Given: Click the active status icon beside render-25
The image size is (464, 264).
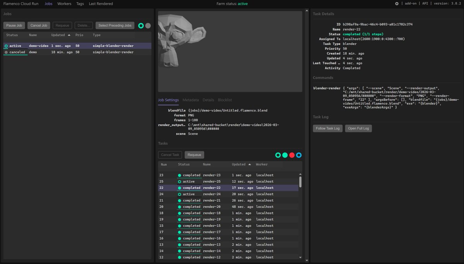Looking at the screenshot, I should click(x=180, y=181).
